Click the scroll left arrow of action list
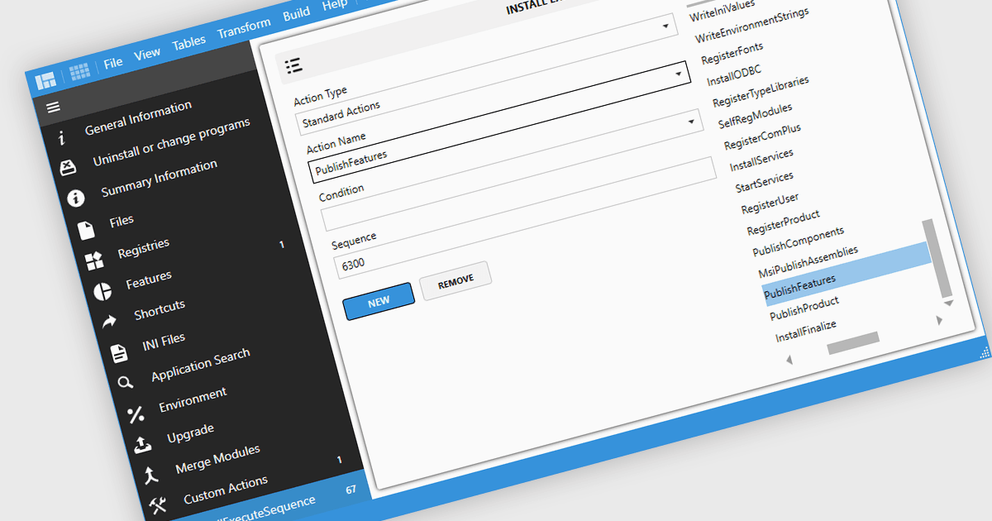This screenshot has width=992, height=521. click(789, 360)
